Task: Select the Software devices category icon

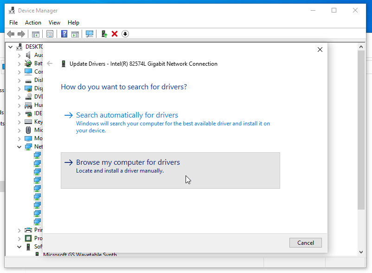Action: click(28, 247)
